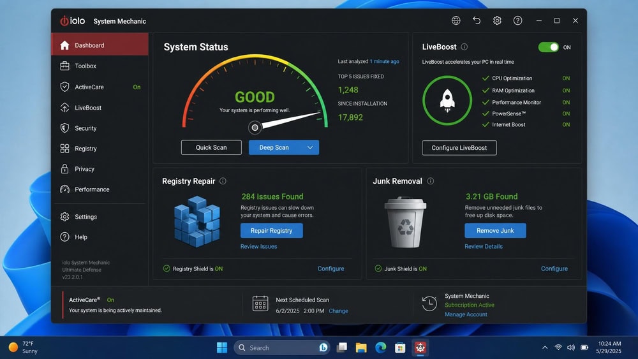This screenshot has width=638, height=359.
Task: Click the RAM Optimization checkmark
Action: pos(486,91)
